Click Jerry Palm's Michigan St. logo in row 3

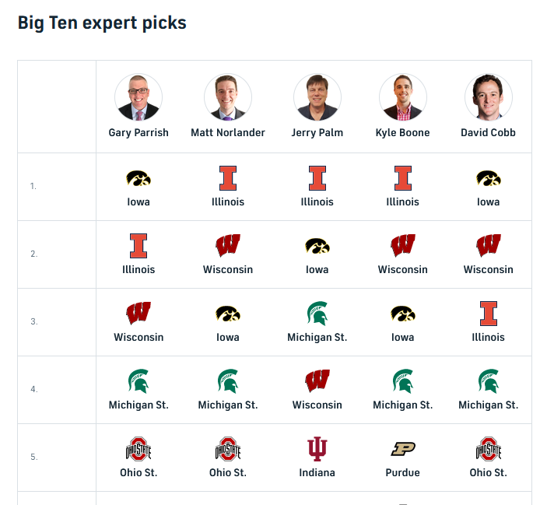pyautogui.click(x=317, y=314)
